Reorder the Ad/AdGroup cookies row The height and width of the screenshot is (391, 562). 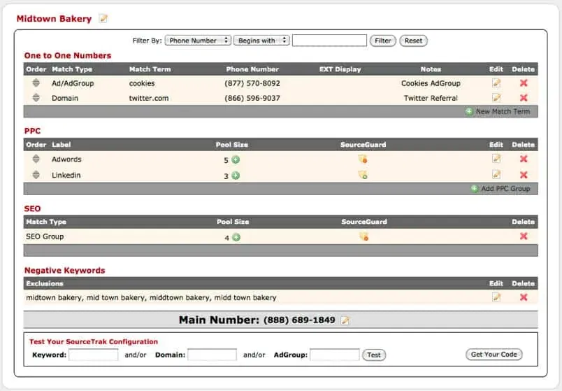pos(36,83)
